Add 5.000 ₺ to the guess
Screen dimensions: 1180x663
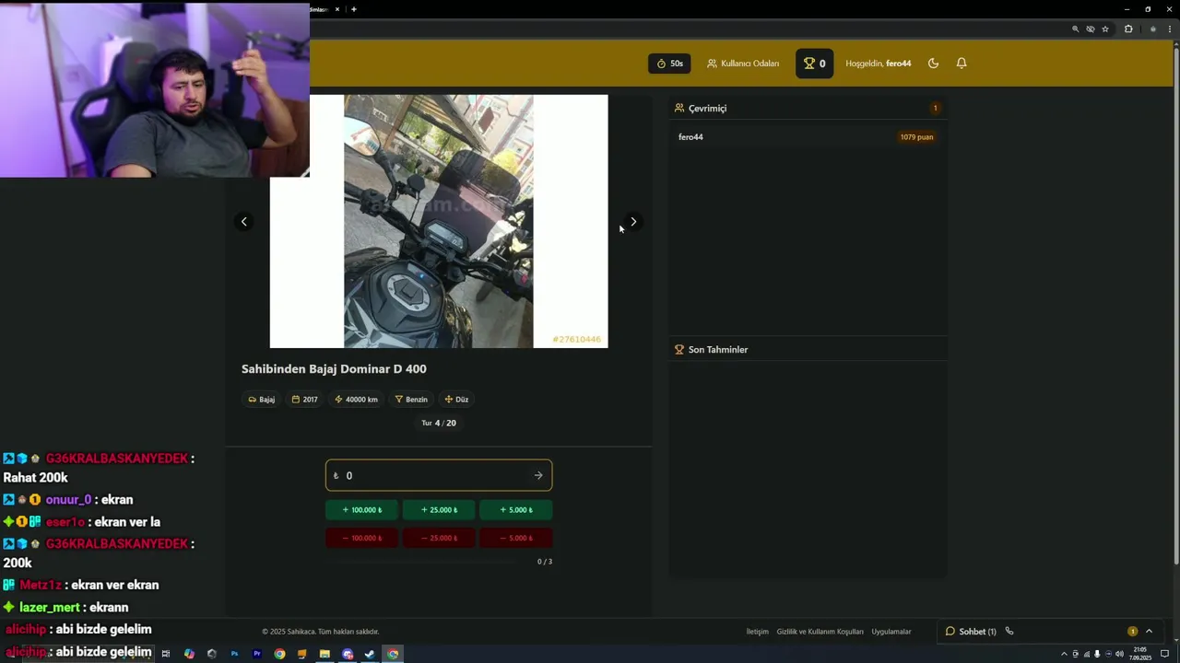pos(515,510)
